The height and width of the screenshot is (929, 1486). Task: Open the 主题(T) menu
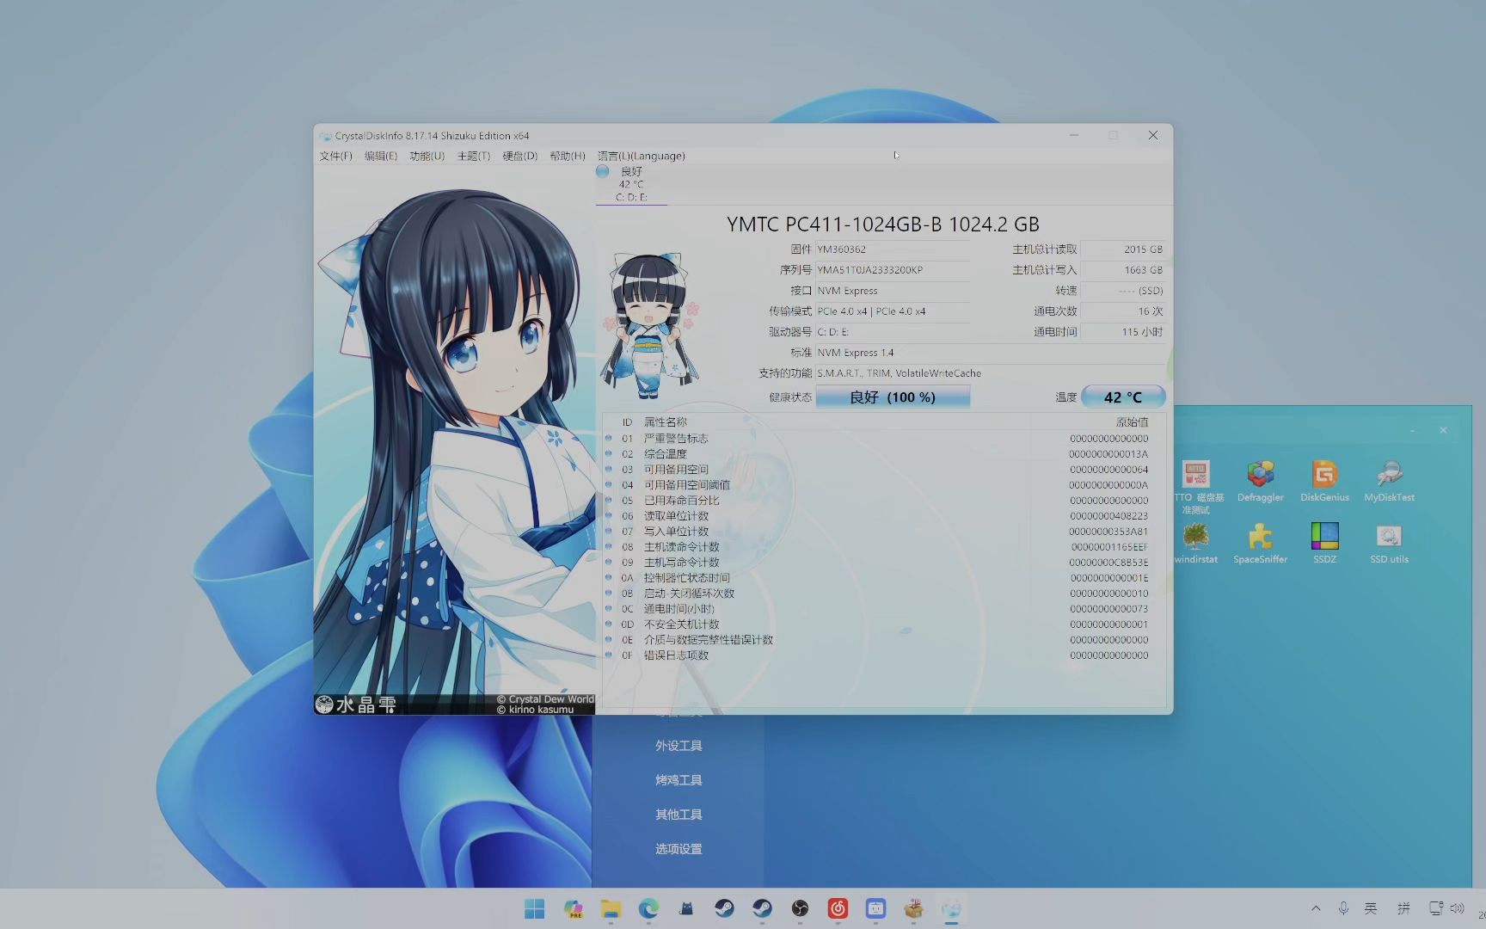point(474,156)
